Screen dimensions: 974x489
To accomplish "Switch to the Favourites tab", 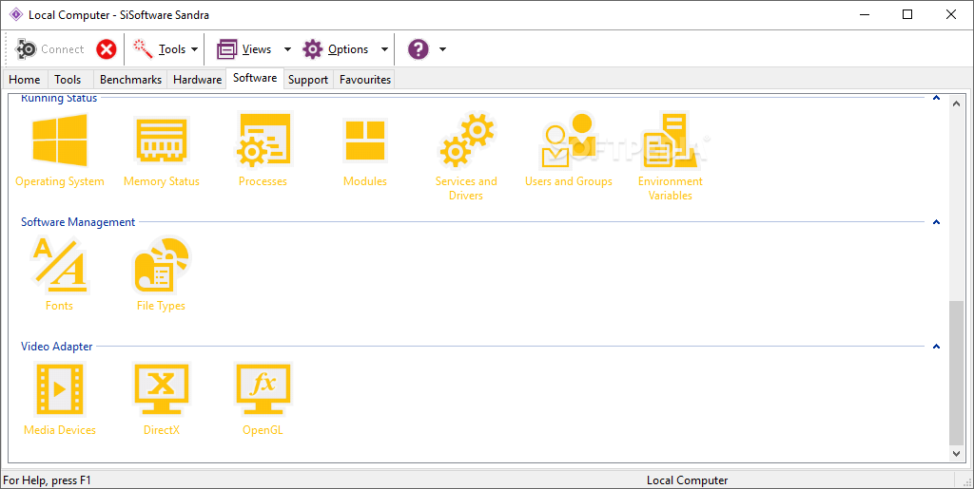I will tap(365, 80).
